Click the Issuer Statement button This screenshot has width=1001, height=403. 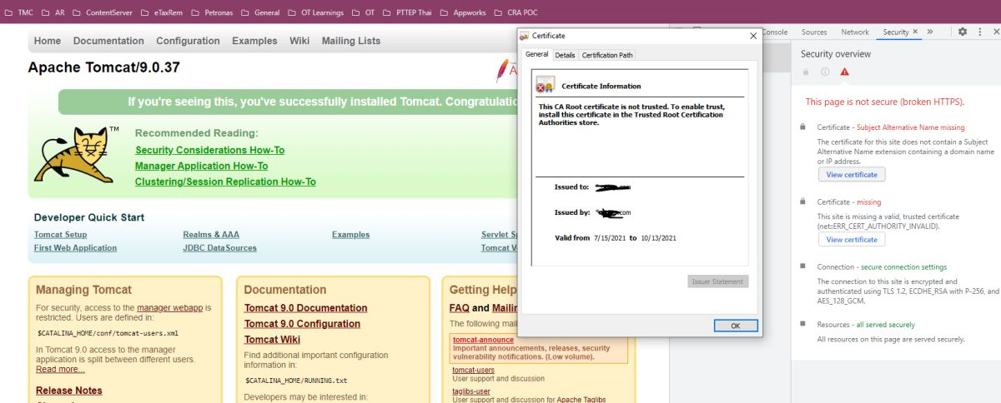pyautogui.click(x=717, y=281)
